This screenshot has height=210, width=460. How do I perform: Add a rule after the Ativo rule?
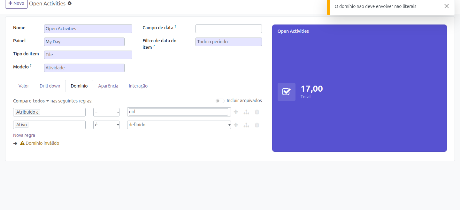[236, 125]
